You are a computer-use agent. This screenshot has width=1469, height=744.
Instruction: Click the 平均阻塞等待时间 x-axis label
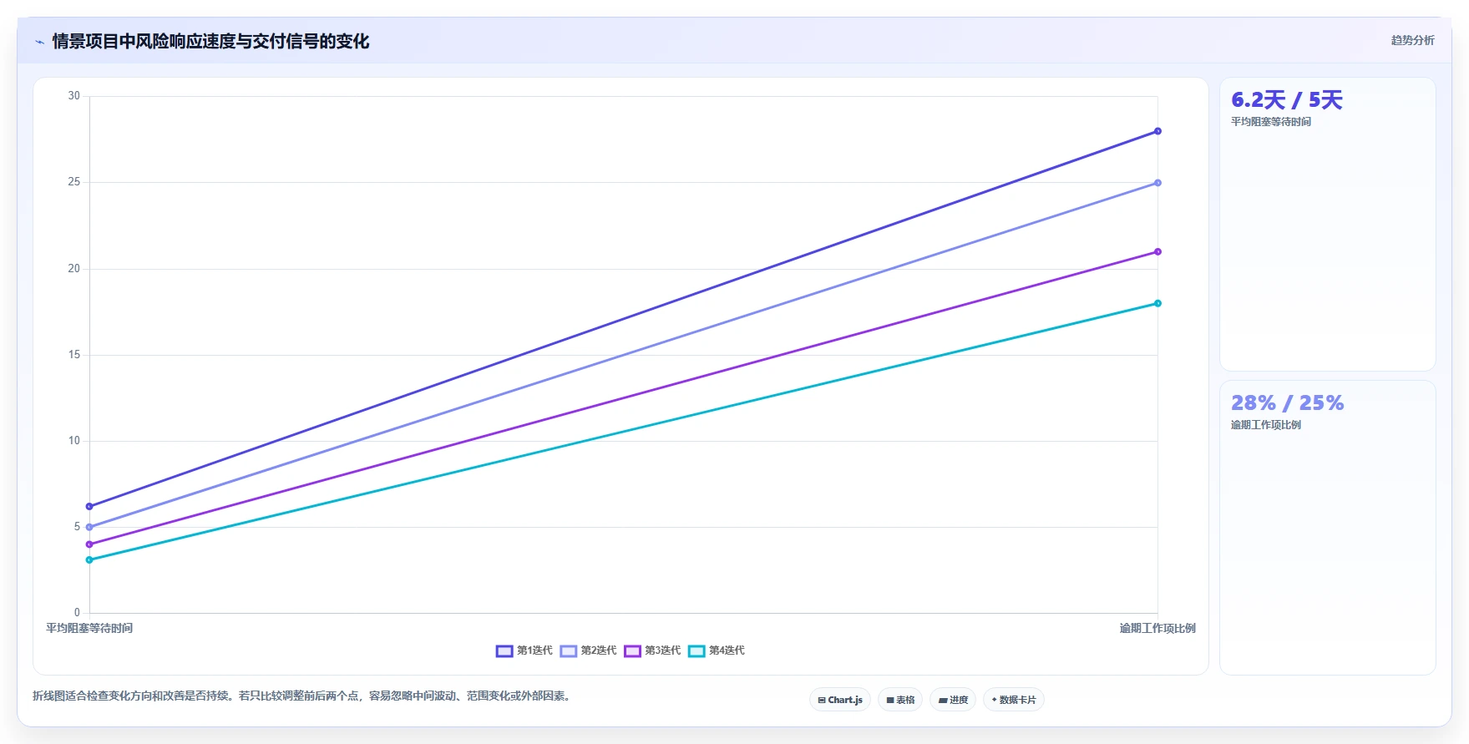pos(89,628)
